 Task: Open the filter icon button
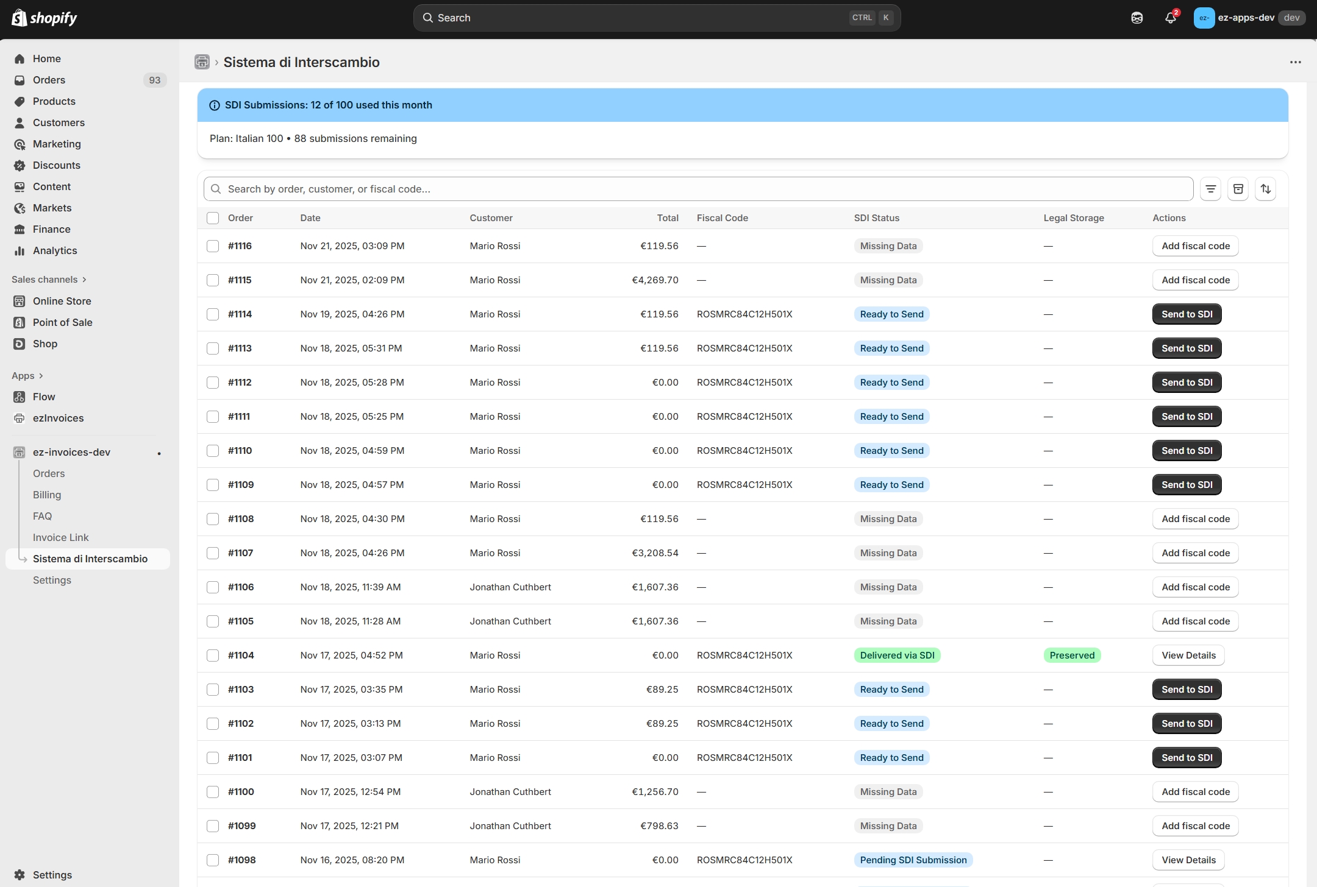pyautogui.click(x=1210, y=189)
